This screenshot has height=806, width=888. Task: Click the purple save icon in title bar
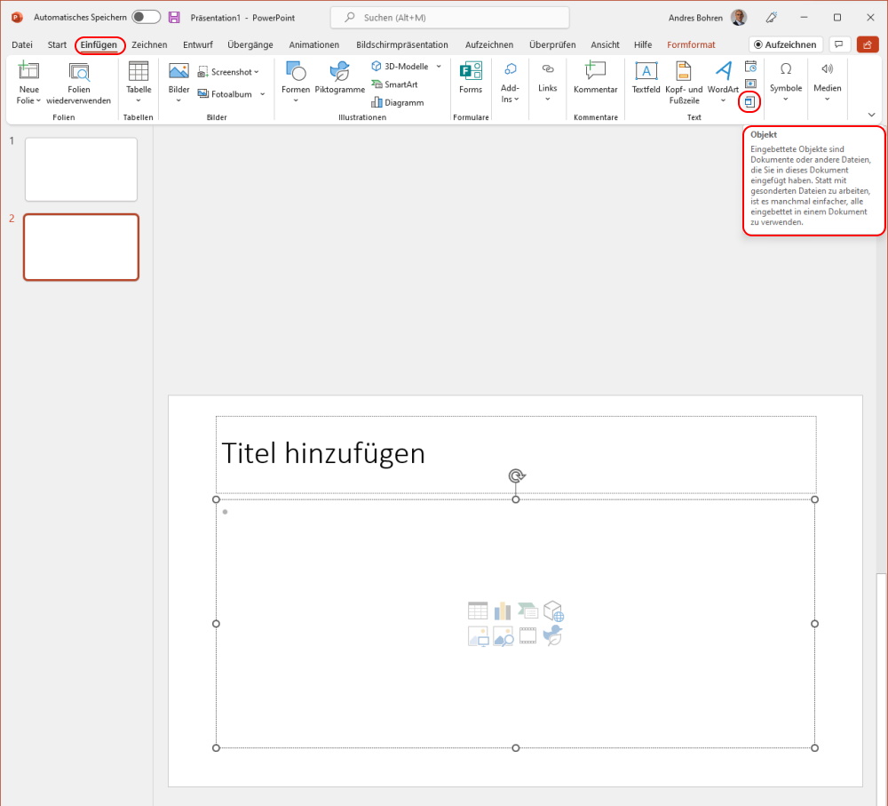[x=174, y=18]
